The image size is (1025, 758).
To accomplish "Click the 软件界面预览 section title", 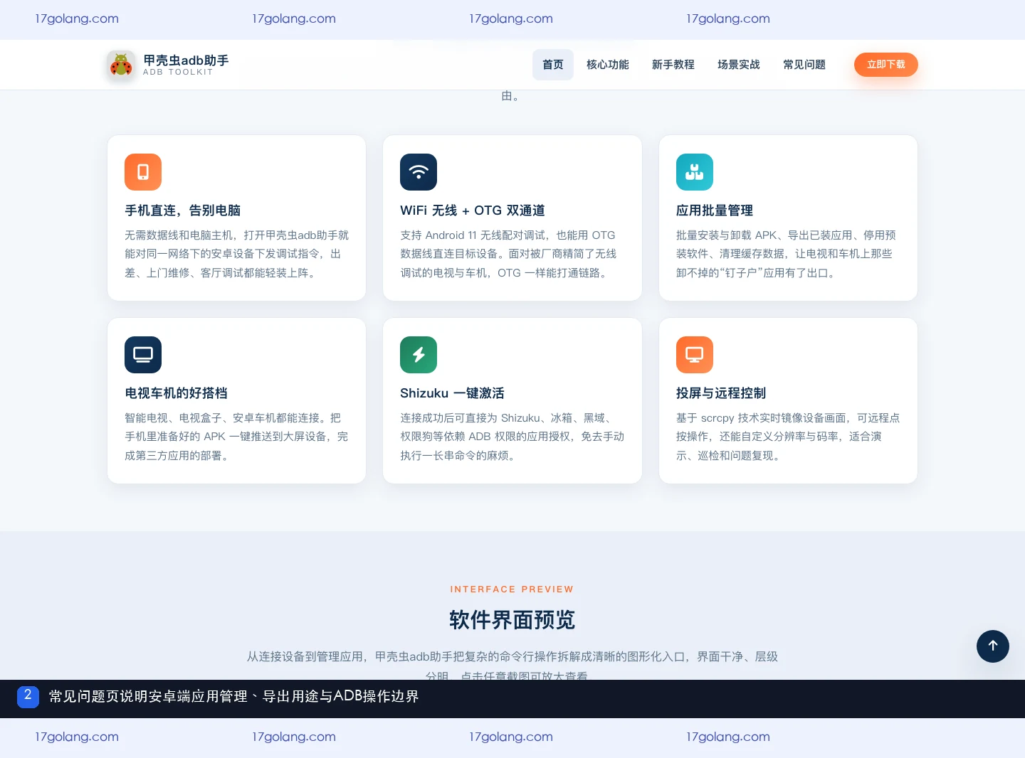I will pos(512,620).
